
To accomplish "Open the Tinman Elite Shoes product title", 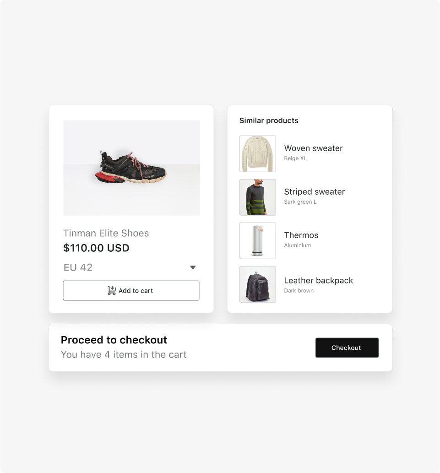I will coord(106,233).
